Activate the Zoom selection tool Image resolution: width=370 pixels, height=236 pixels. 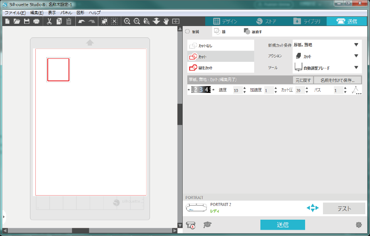pyautogui.click(x=147, y=21)
